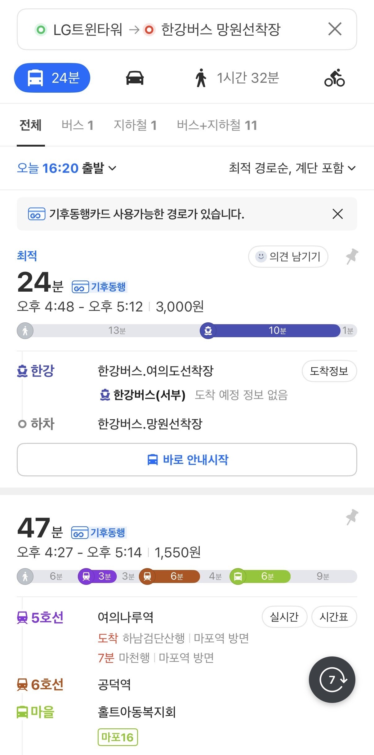Pin the 24분 optimal route
The image size is (374, 755).
(352, 256)
